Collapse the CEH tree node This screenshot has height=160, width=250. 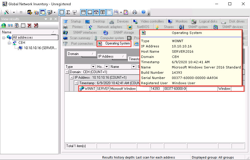[9, 43]
